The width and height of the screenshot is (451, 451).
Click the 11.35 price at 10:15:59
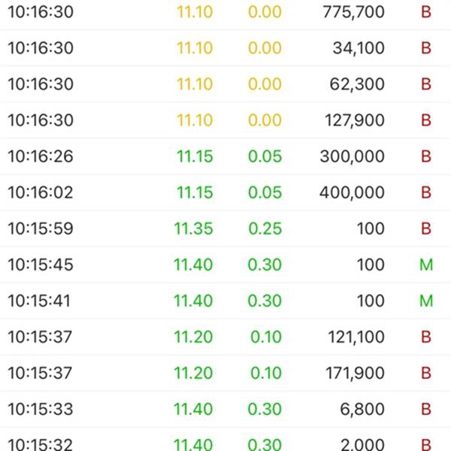point(194,229)
